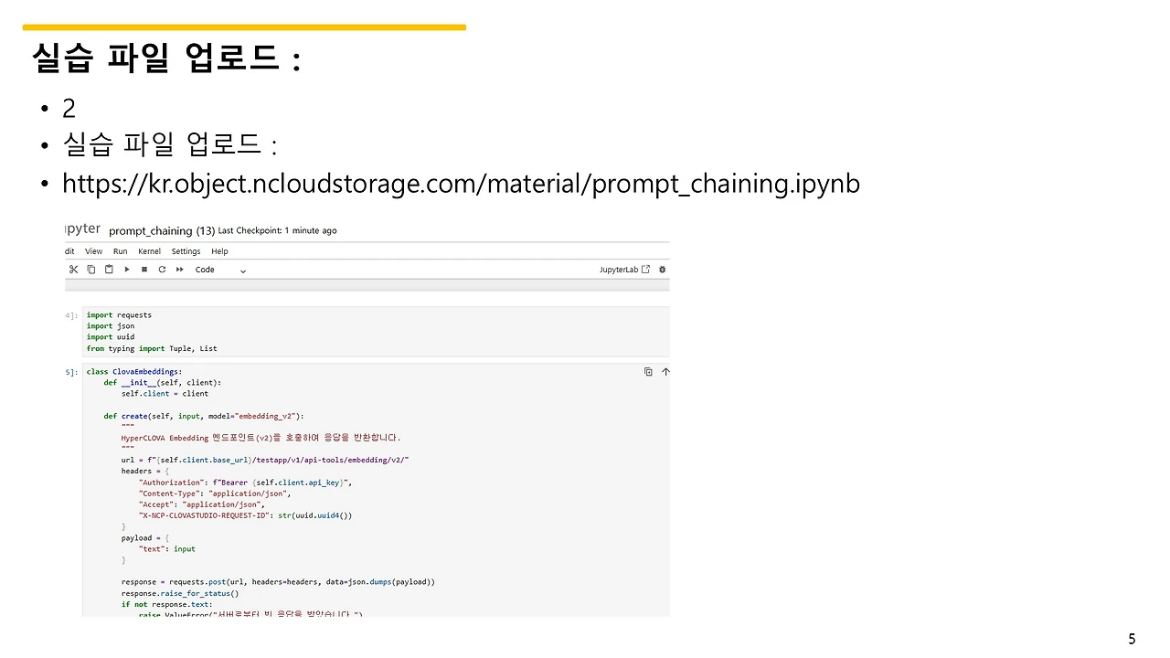
Task: Cut the selected cell with scissors icon
Action: (73, 270)
